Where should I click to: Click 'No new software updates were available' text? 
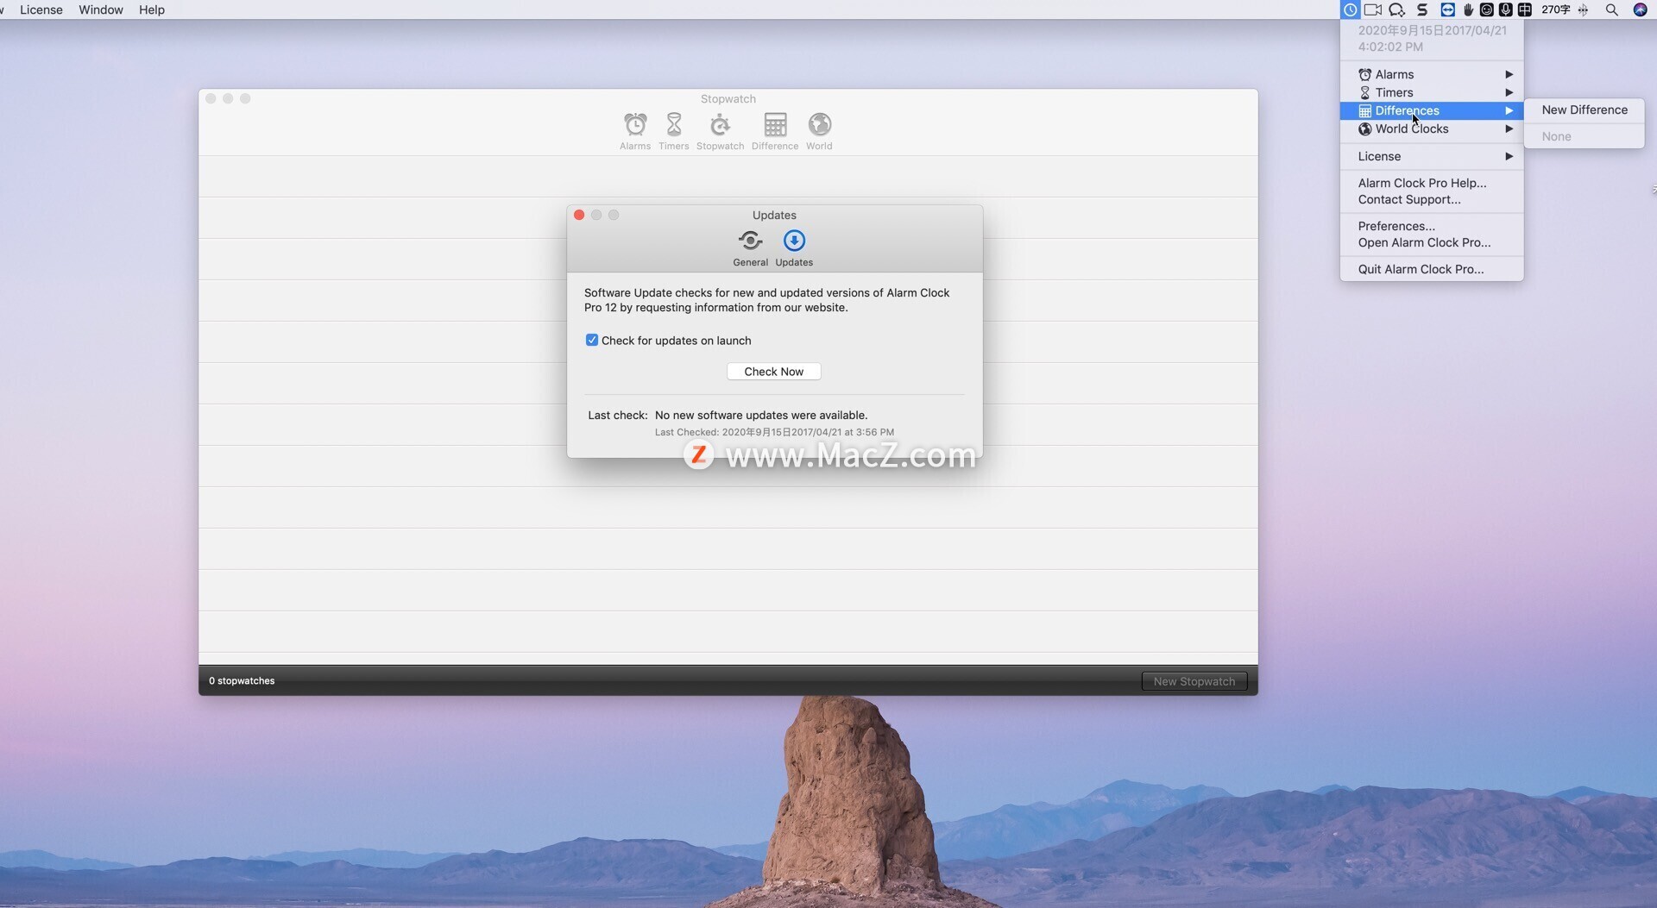click(x=761, y=415)
